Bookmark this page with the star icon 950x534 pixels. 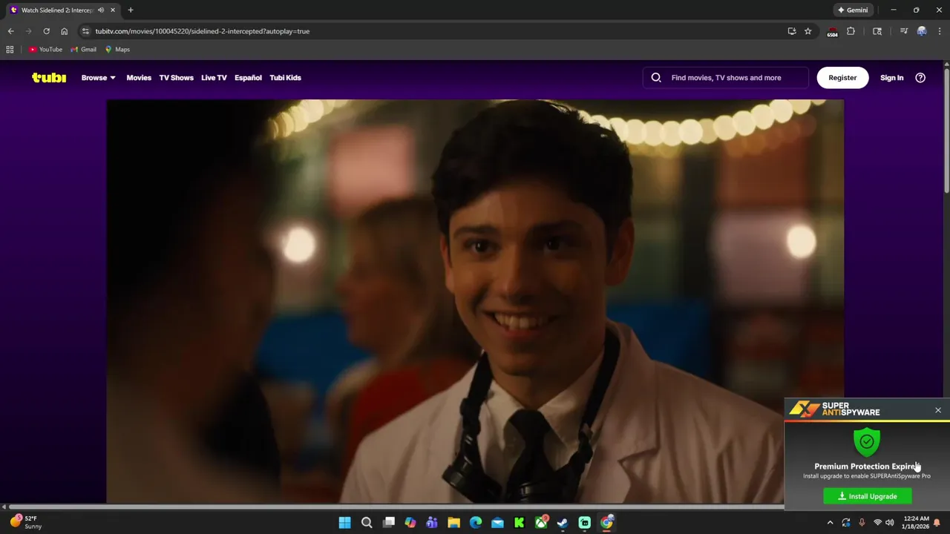pos(808,31)
